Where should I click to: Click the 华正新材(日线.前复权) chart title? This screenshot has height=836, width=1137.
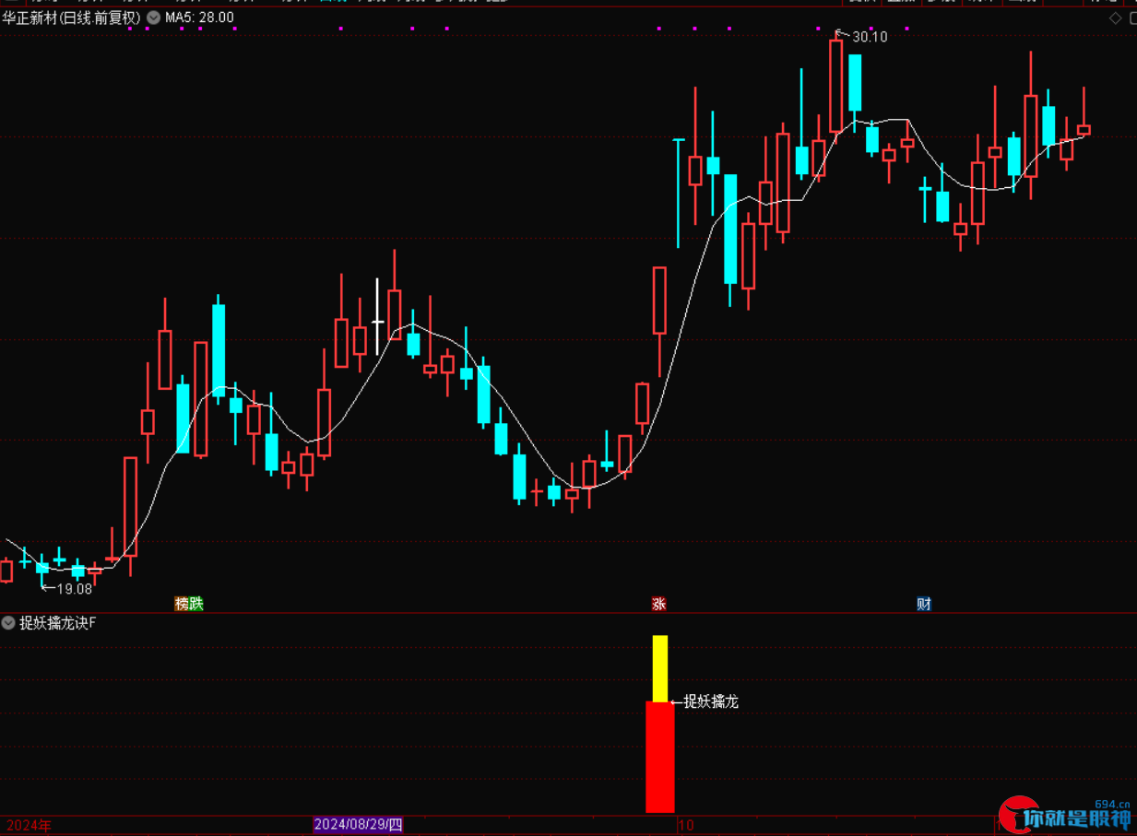tap(72, 18)
